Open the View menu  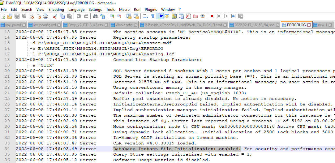pos(41,10)
